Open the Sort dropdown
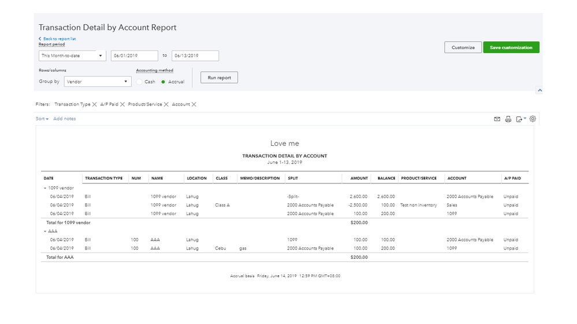Image resolution: width=577 pixels, height=324 pixels. click(42, 119)
